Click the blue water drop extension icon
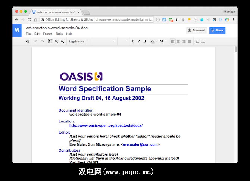 coord(202,20)
